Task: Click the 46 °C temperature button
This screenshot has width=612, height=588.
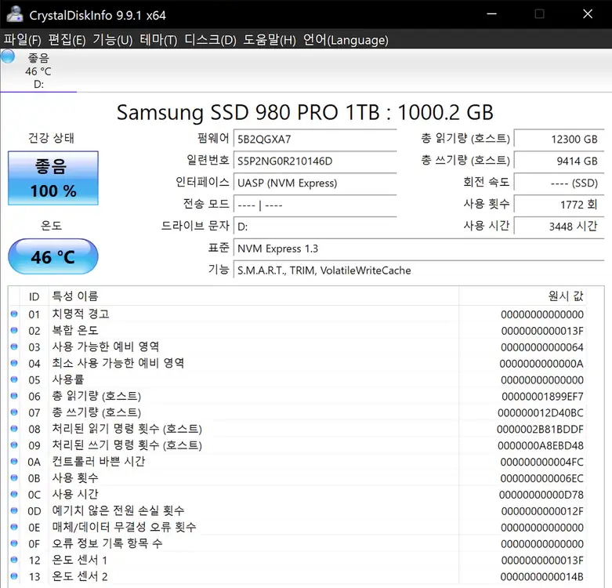Action: [x=53, y=256]
